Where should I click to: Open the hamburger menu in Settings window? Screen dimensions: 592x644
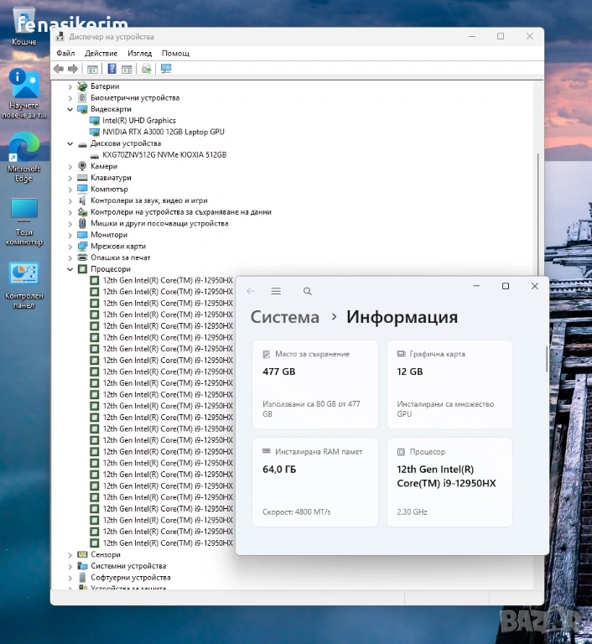click(x=276, y=291)
